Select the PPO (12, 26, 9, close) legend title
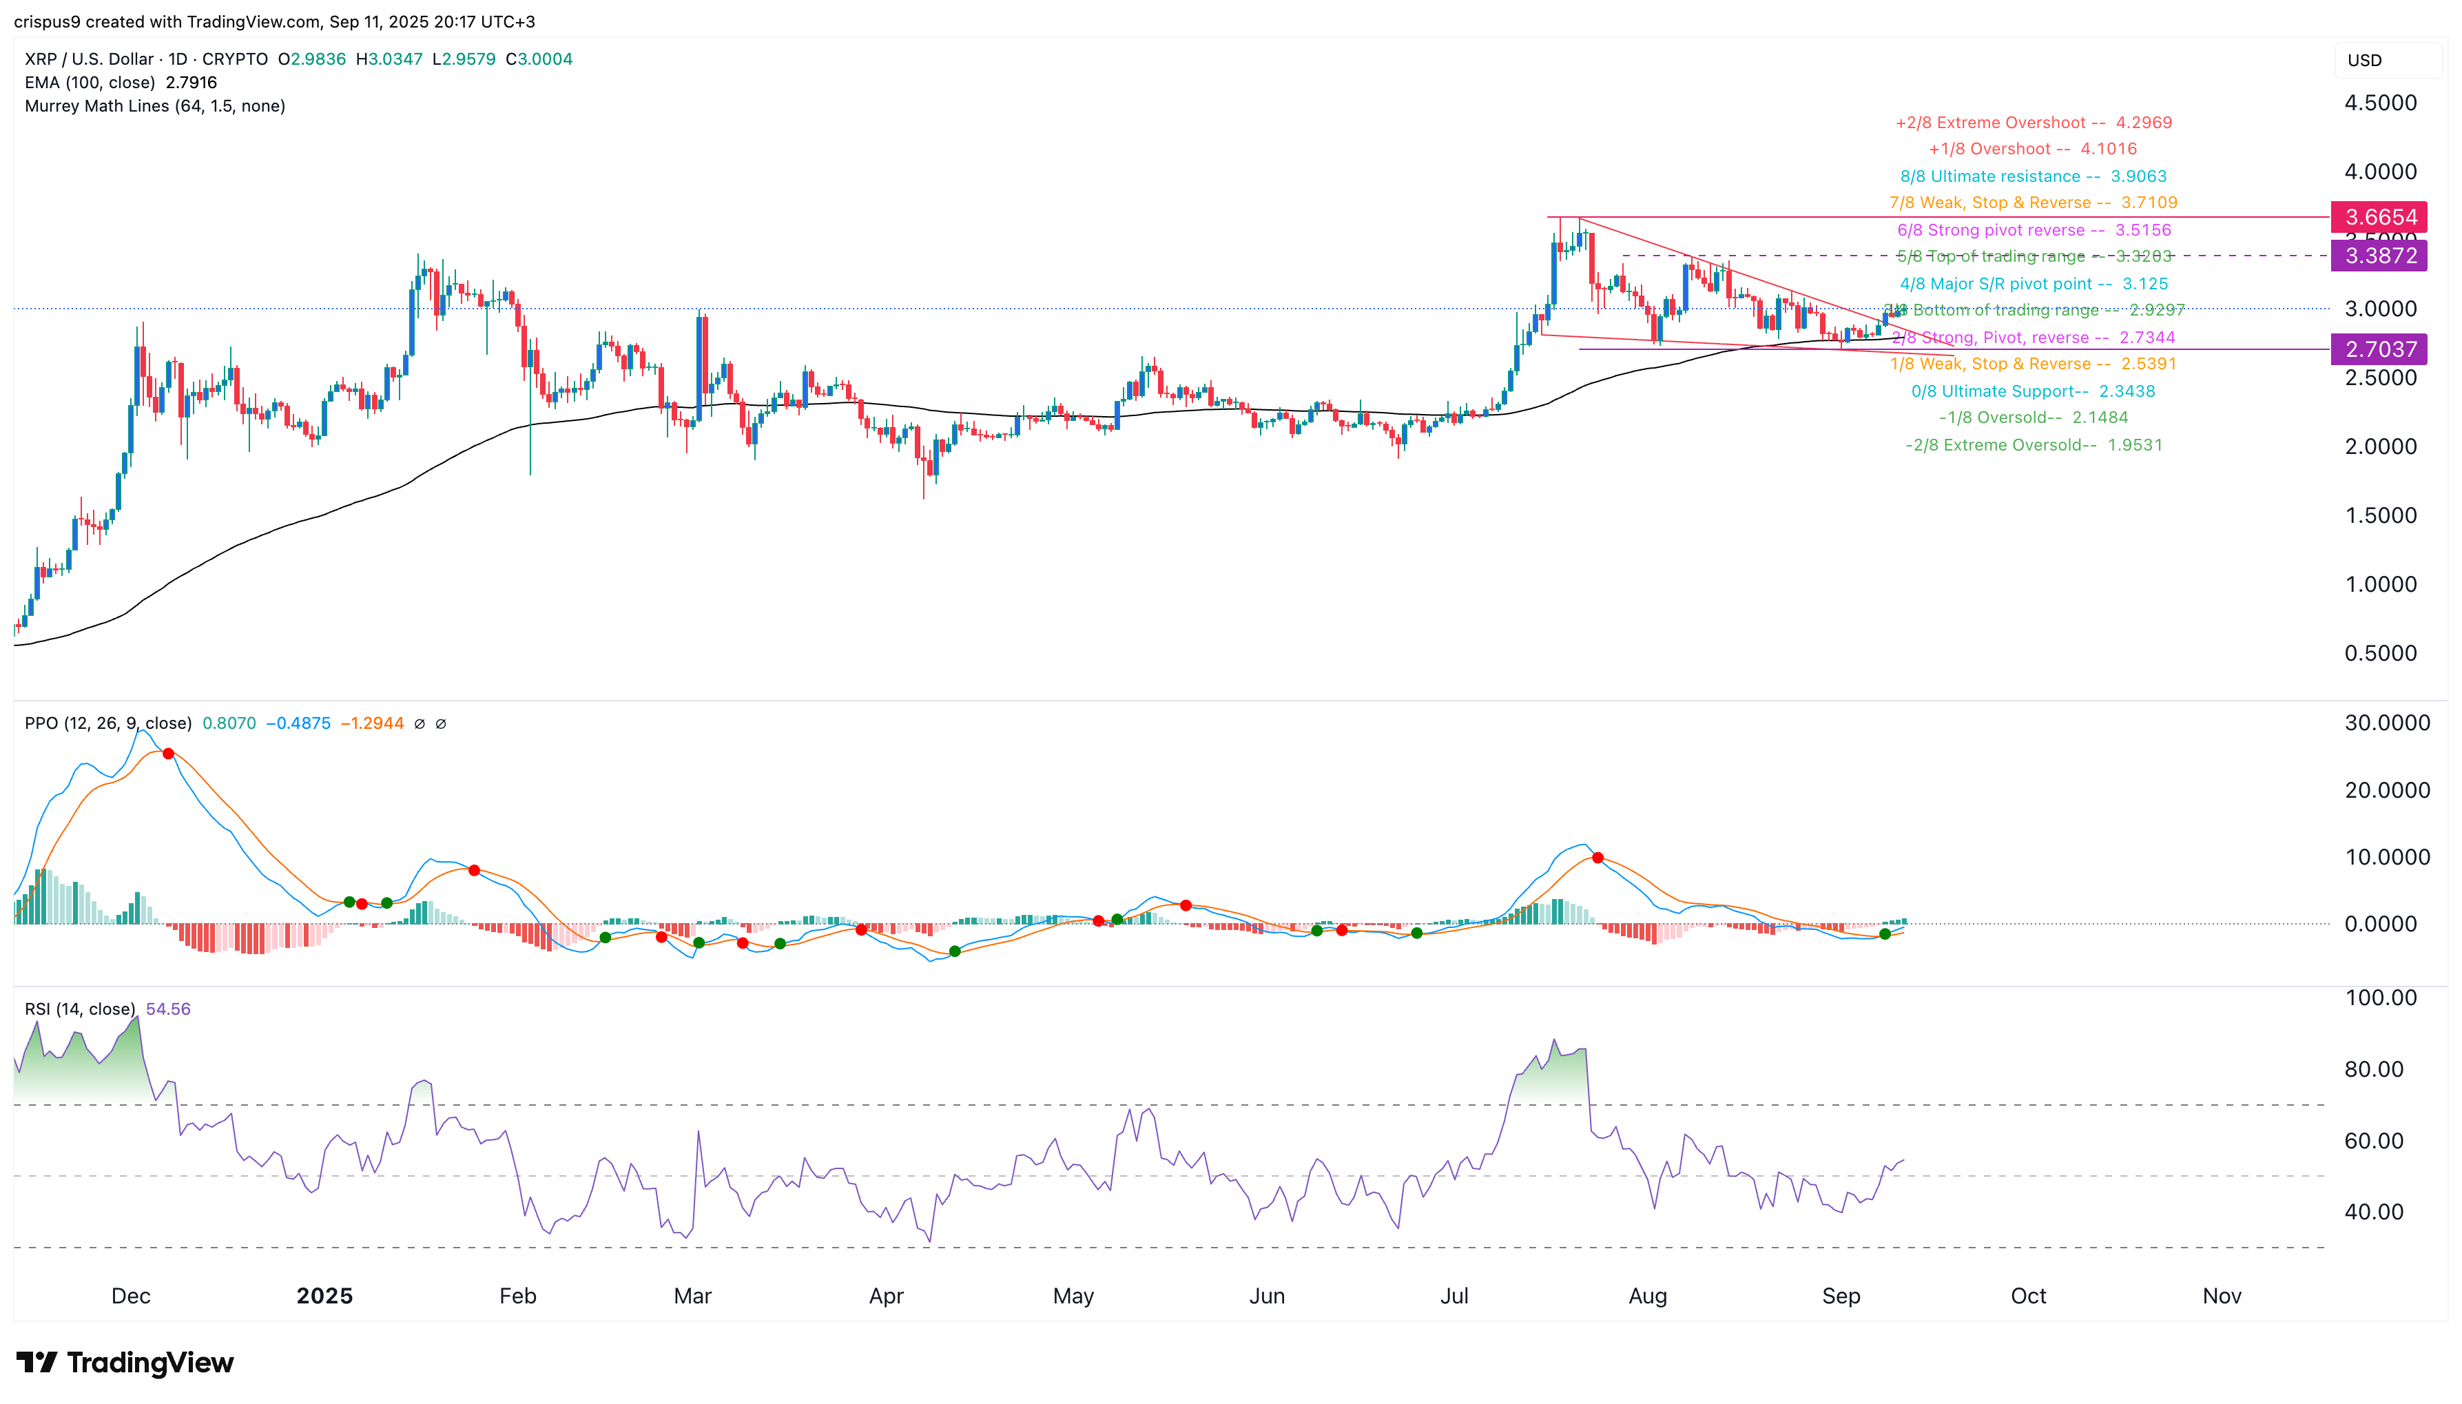The height and width of the screenshot is (1404, 2462). click(x=106, y=722)
